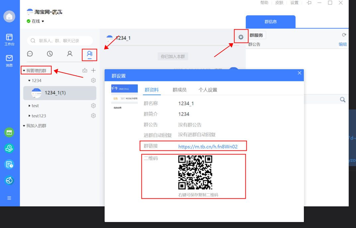This screenshot has width=356, height=228.
Task: Click the contacts search input field
Action: click(60, 41)
